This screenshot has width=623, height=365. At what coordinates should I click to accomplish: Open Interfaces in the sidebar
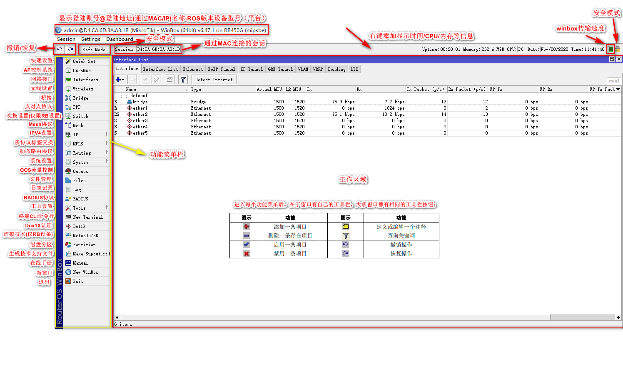pyautogui.click(x=87, y=80)
